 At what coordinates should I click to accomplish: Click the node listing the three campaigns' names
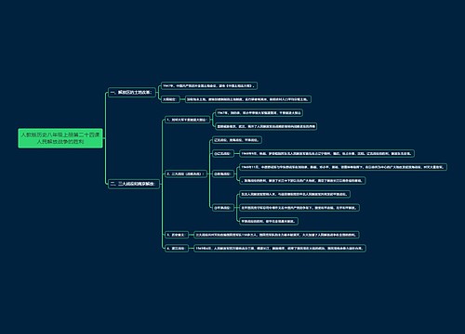(237, 140)
